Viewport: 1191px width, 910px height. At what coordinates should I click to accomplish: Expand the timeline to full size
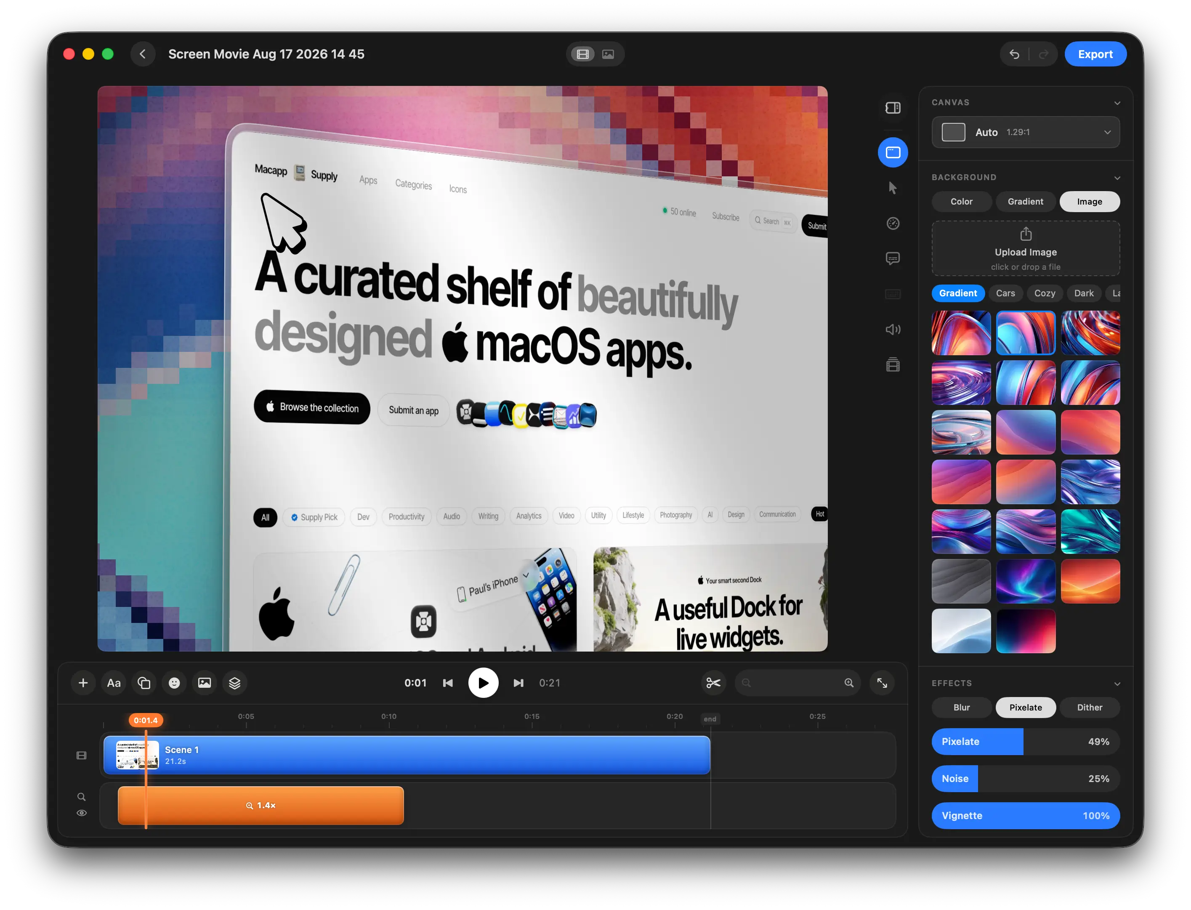(882, 683)
